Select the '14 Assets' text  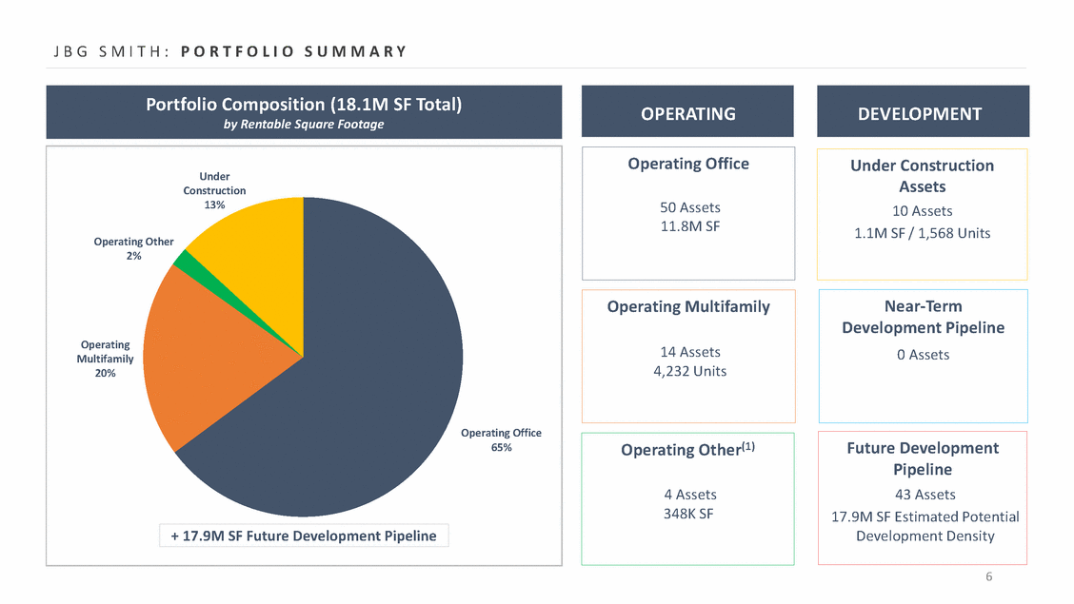[x=689, y=352]
